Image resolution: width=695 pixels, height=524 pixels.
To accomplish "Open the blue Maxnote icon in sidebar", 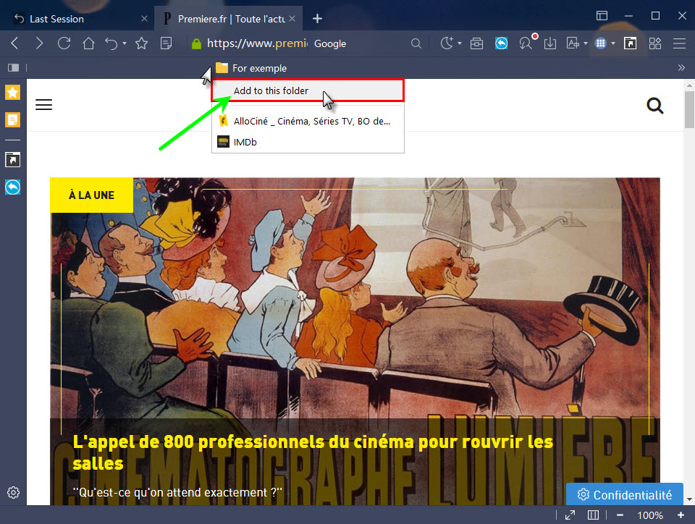I will 12,187.
